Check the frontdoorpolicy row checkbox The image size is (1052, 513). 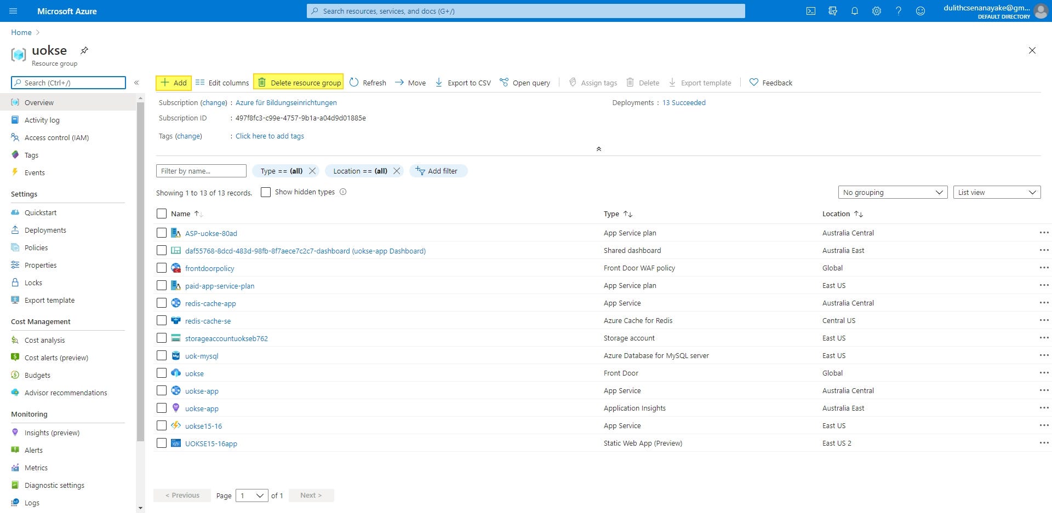click(162, 268)
